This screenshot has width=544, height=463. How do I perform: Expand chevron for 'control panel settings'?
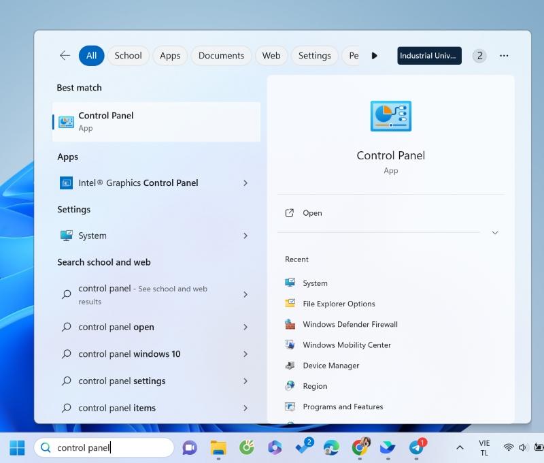pos(245,381)
